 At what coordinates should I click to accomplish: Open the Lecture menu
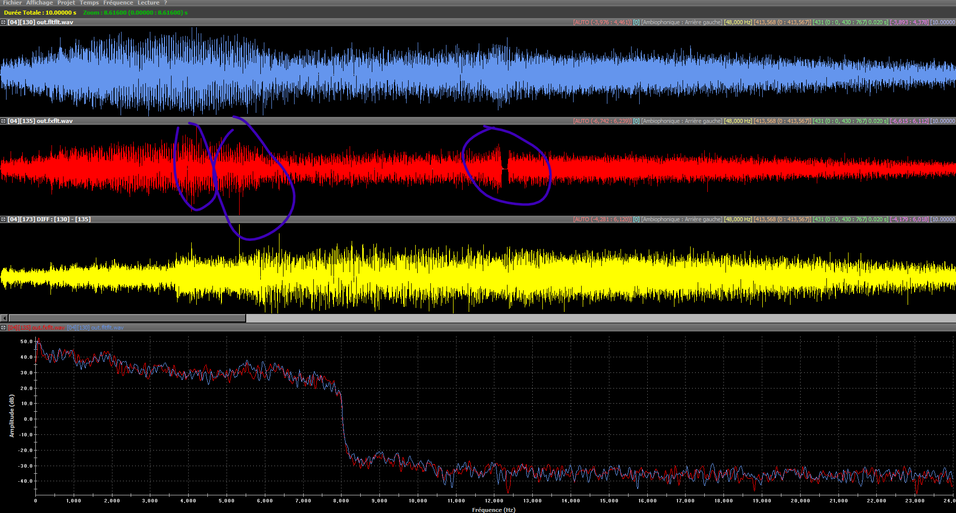(148, 3)
